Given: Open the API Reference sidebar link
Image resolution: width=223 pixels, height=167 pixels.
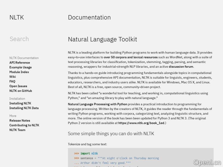Looking at the screenshot, I should 20,62.
